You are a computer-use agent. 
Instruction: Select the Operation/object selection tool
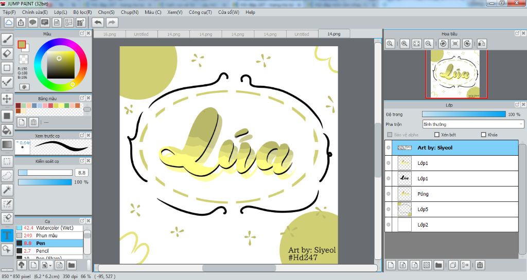(x=7, y=249)
